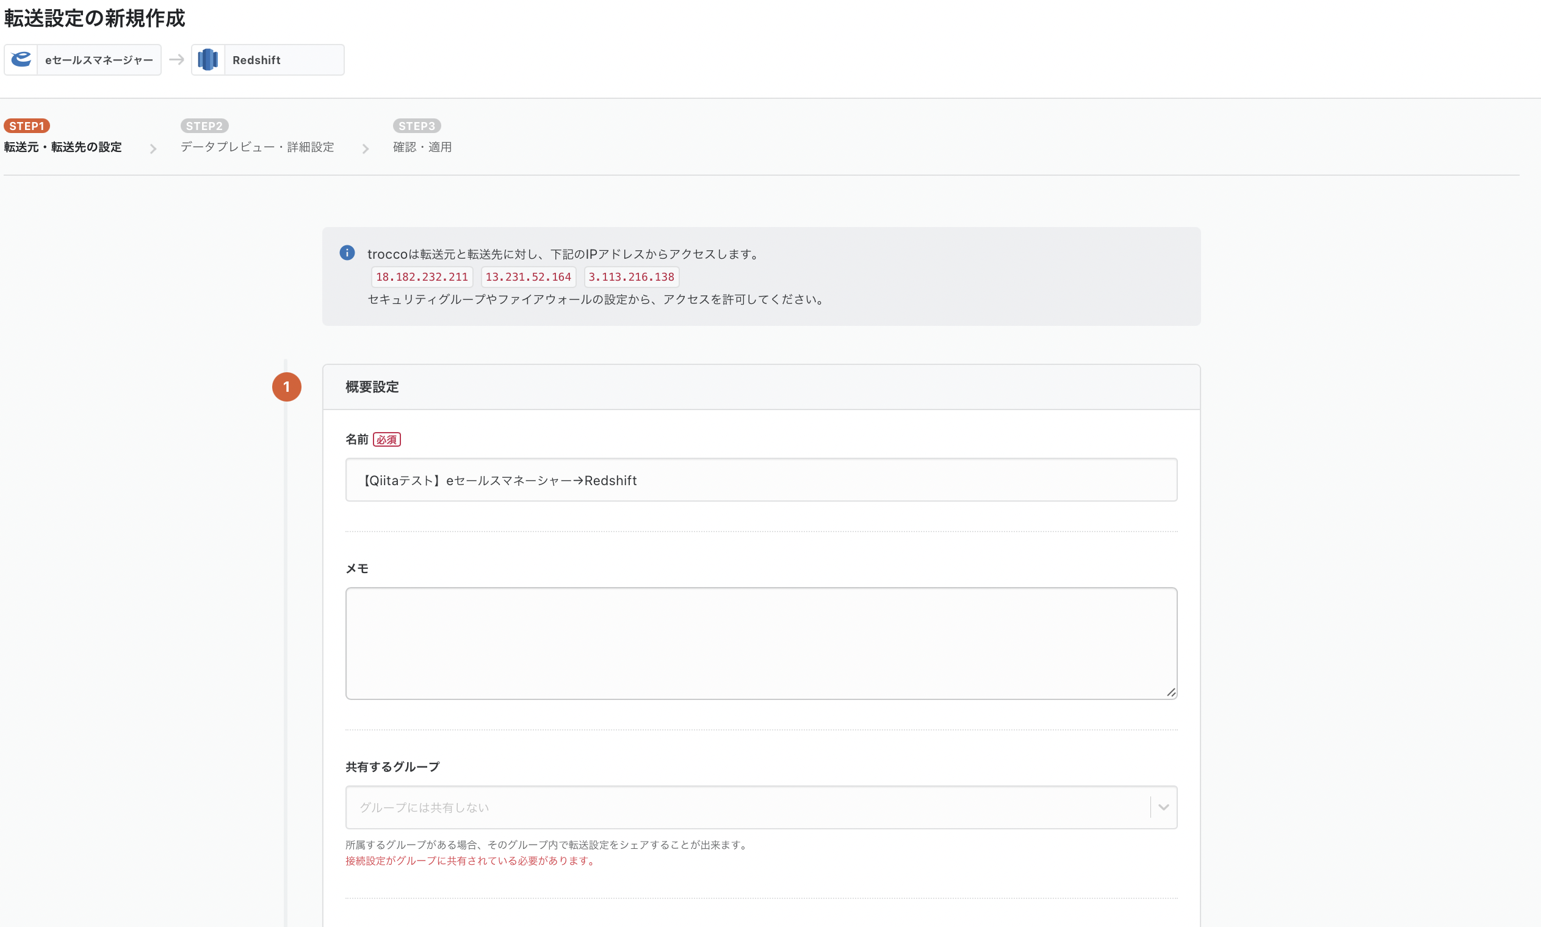Click IP address 3.113.216.138
The width and height of the screenshot is (1541, 927).
pos(631,276)
